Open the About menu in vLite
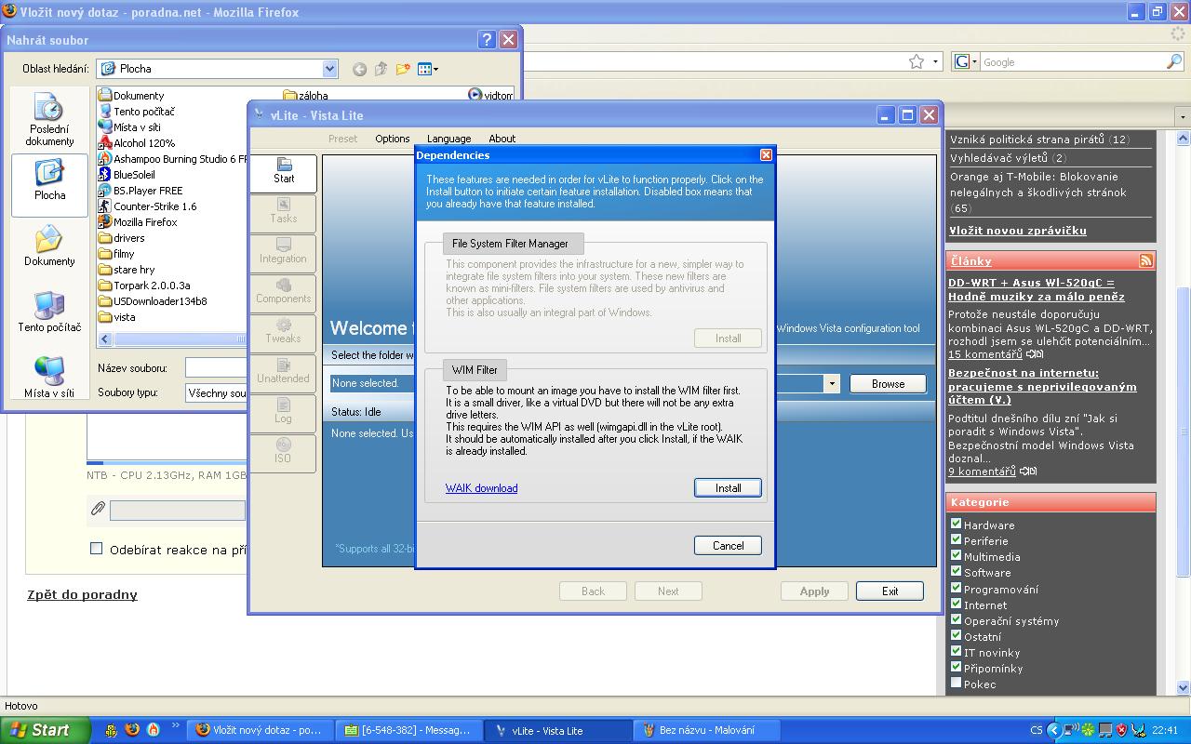The width and height of the screenshot is (1191, 744). pyautogui.click(x=502, y=139)
